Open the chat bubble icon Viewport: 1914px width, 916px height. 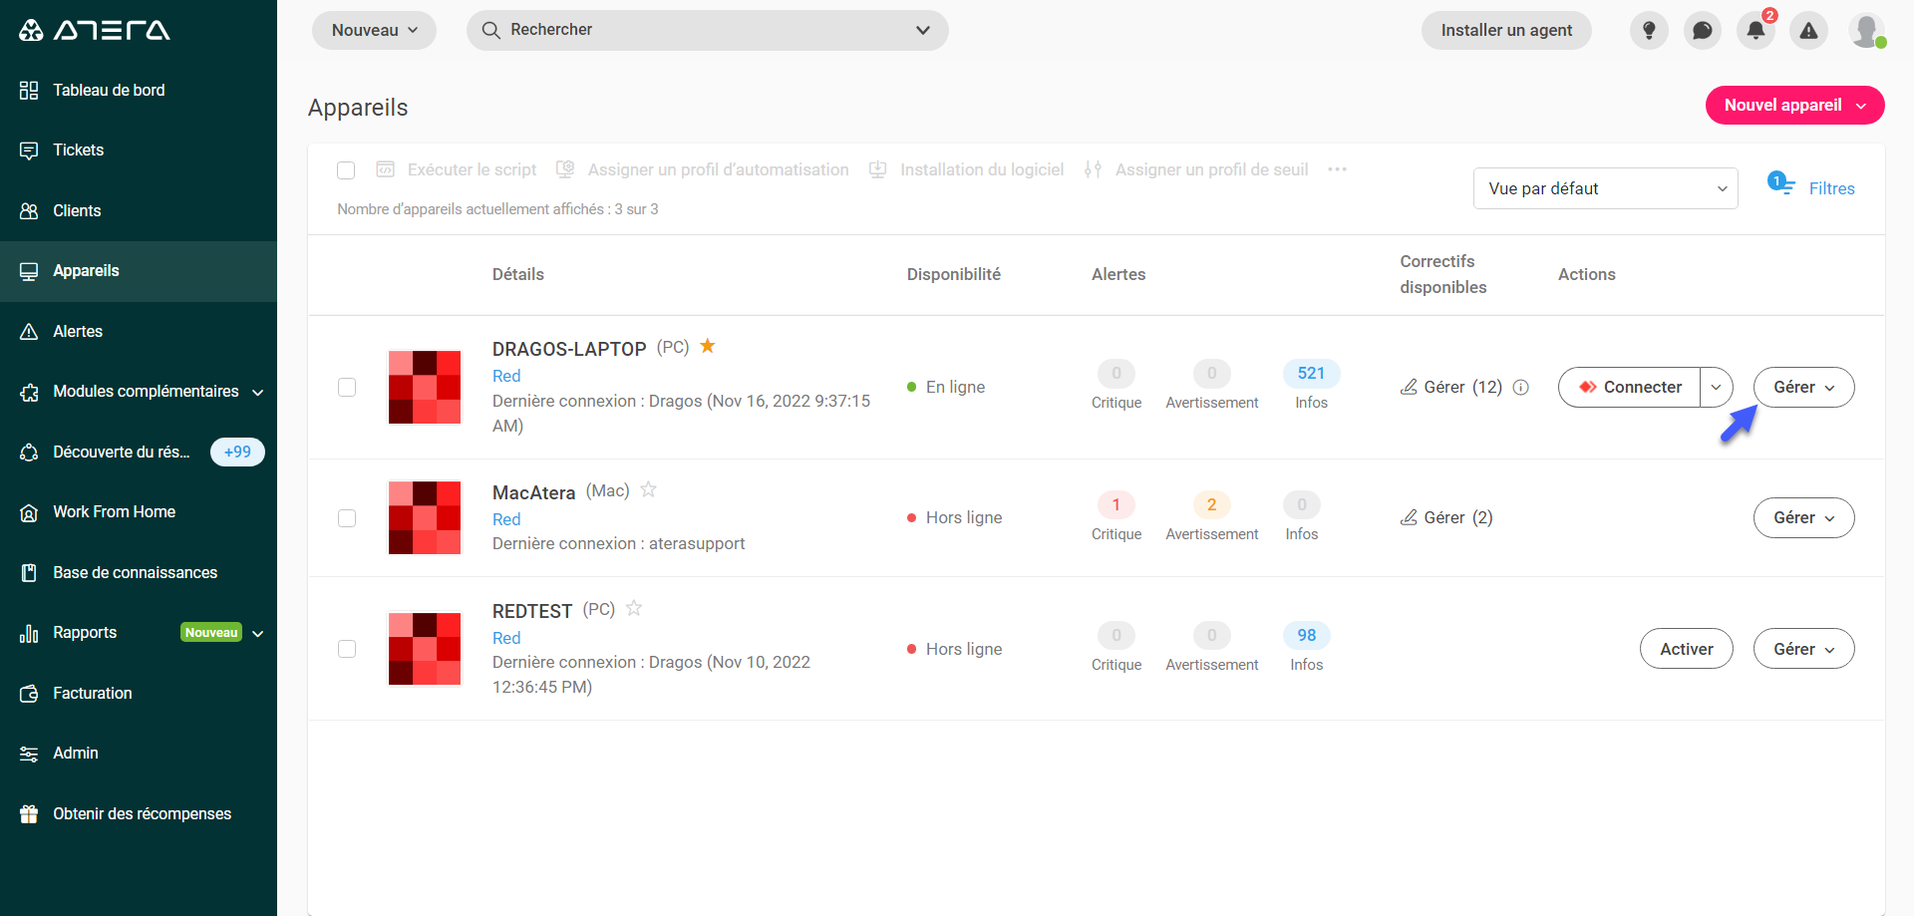pos(1703,30)
